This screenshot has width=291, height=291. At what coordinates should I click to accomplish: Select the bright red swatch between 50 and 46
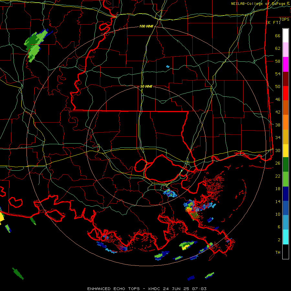(x=286, y=93)
